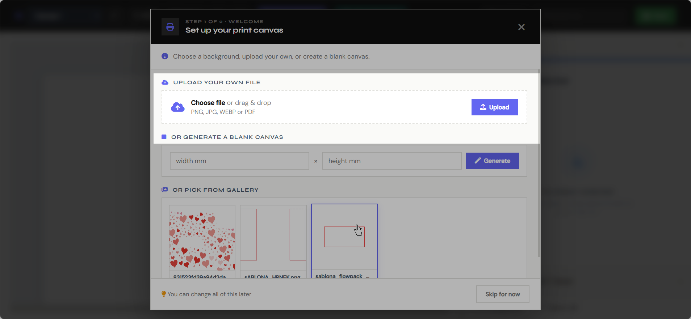Click the PNG, JPG, WEBP or PDF formats text

(x=223, y=112)
